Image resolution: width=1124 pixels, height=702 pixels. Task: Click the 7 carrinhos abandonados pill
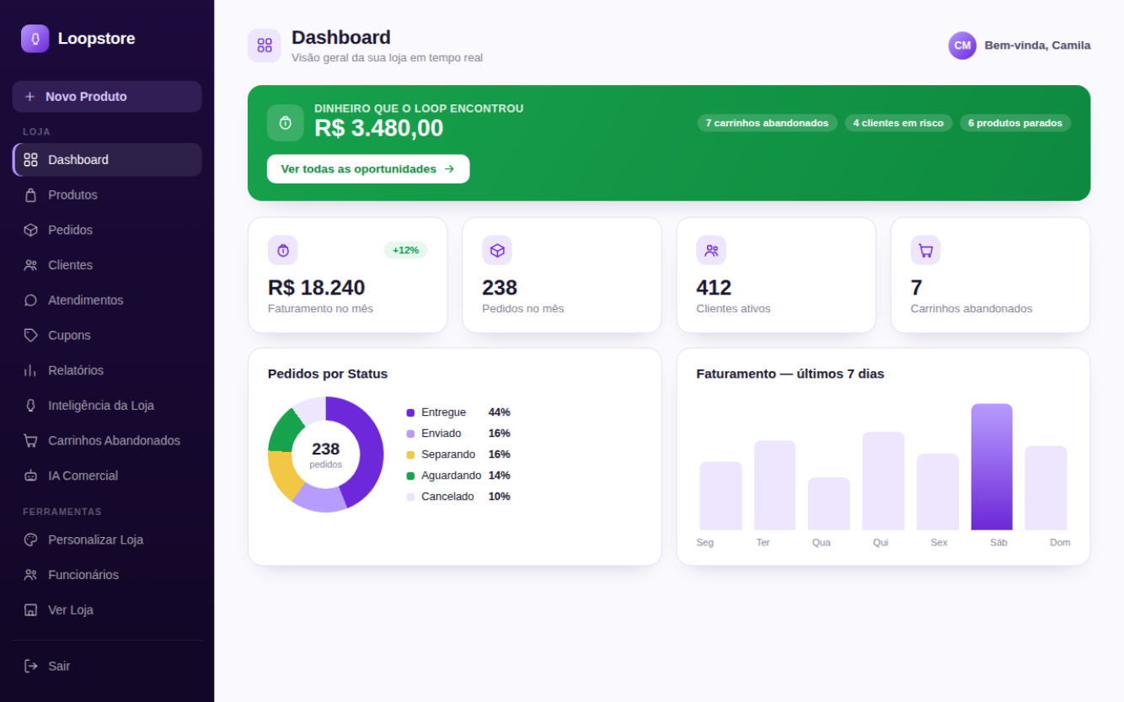pyautogui.click(x=767, y=123)
